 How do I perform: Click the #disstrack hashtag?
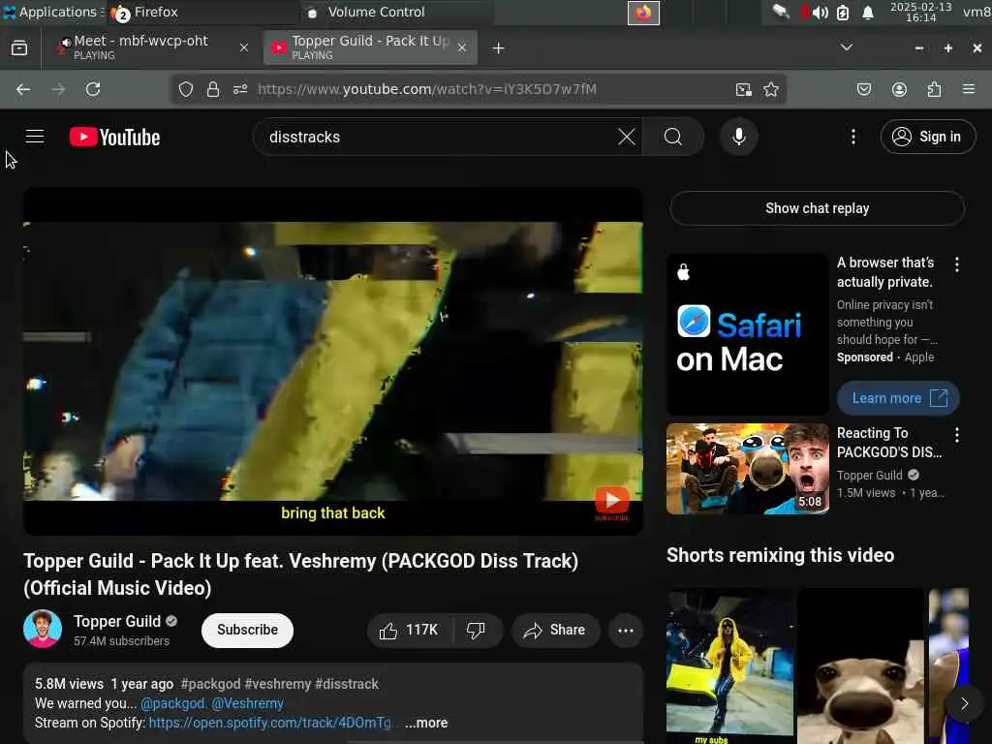point(347,684)
